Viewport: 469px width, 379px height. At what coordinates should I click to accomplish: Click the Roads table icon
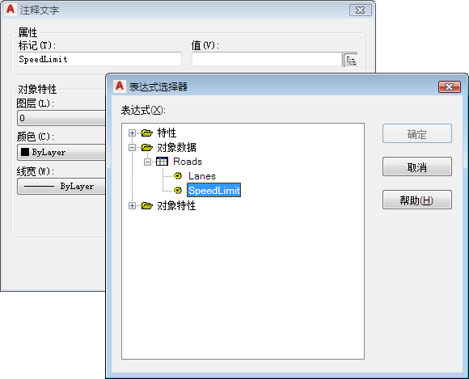pos(162,162)
